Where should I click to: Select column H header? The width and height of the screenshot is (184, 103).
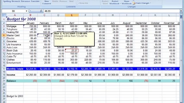pos(113,15)
